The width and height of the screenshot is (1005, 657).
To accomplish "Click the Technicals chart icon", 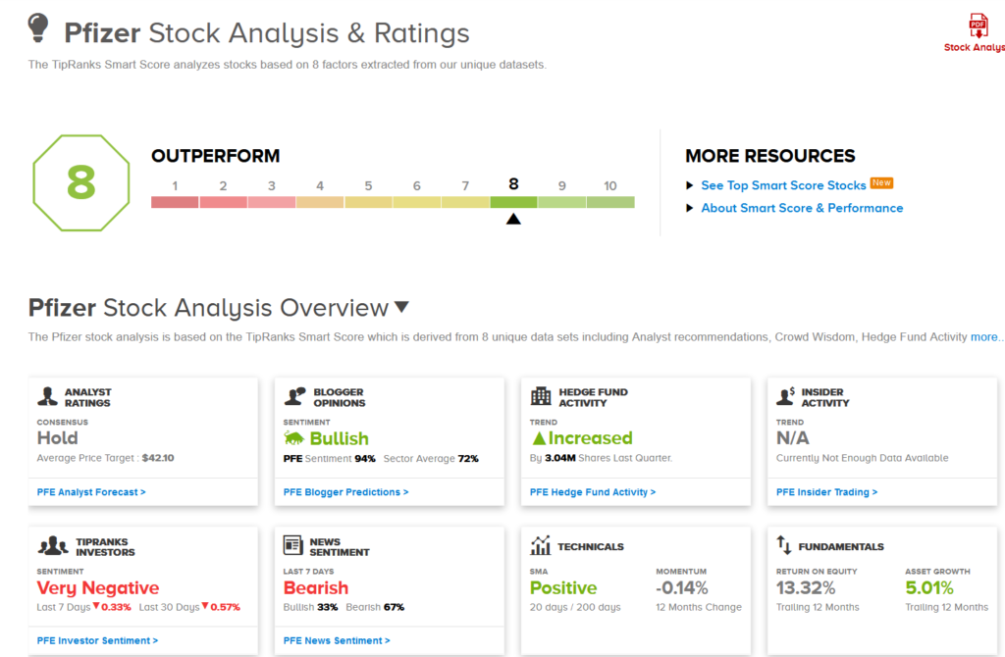I will coord(540,545).
